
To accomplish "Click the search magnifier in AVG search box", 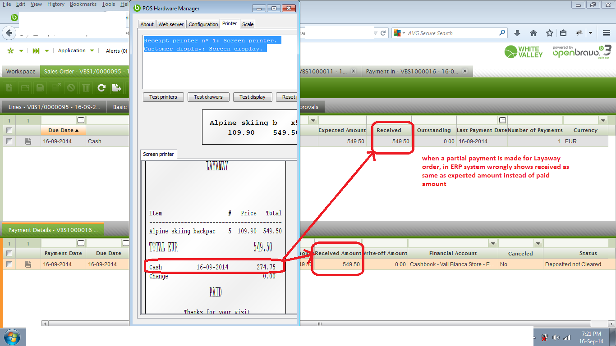I will [x=502, y=33].
